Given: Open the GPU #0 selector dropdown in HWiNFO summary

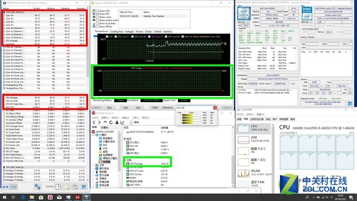Looking at the screenshot, I should tap(307, 22).
